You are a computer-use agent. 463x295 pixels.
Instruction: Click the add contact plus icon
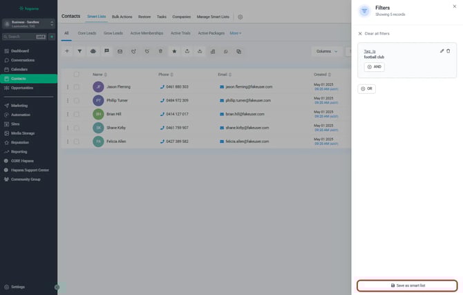point(67,51)
